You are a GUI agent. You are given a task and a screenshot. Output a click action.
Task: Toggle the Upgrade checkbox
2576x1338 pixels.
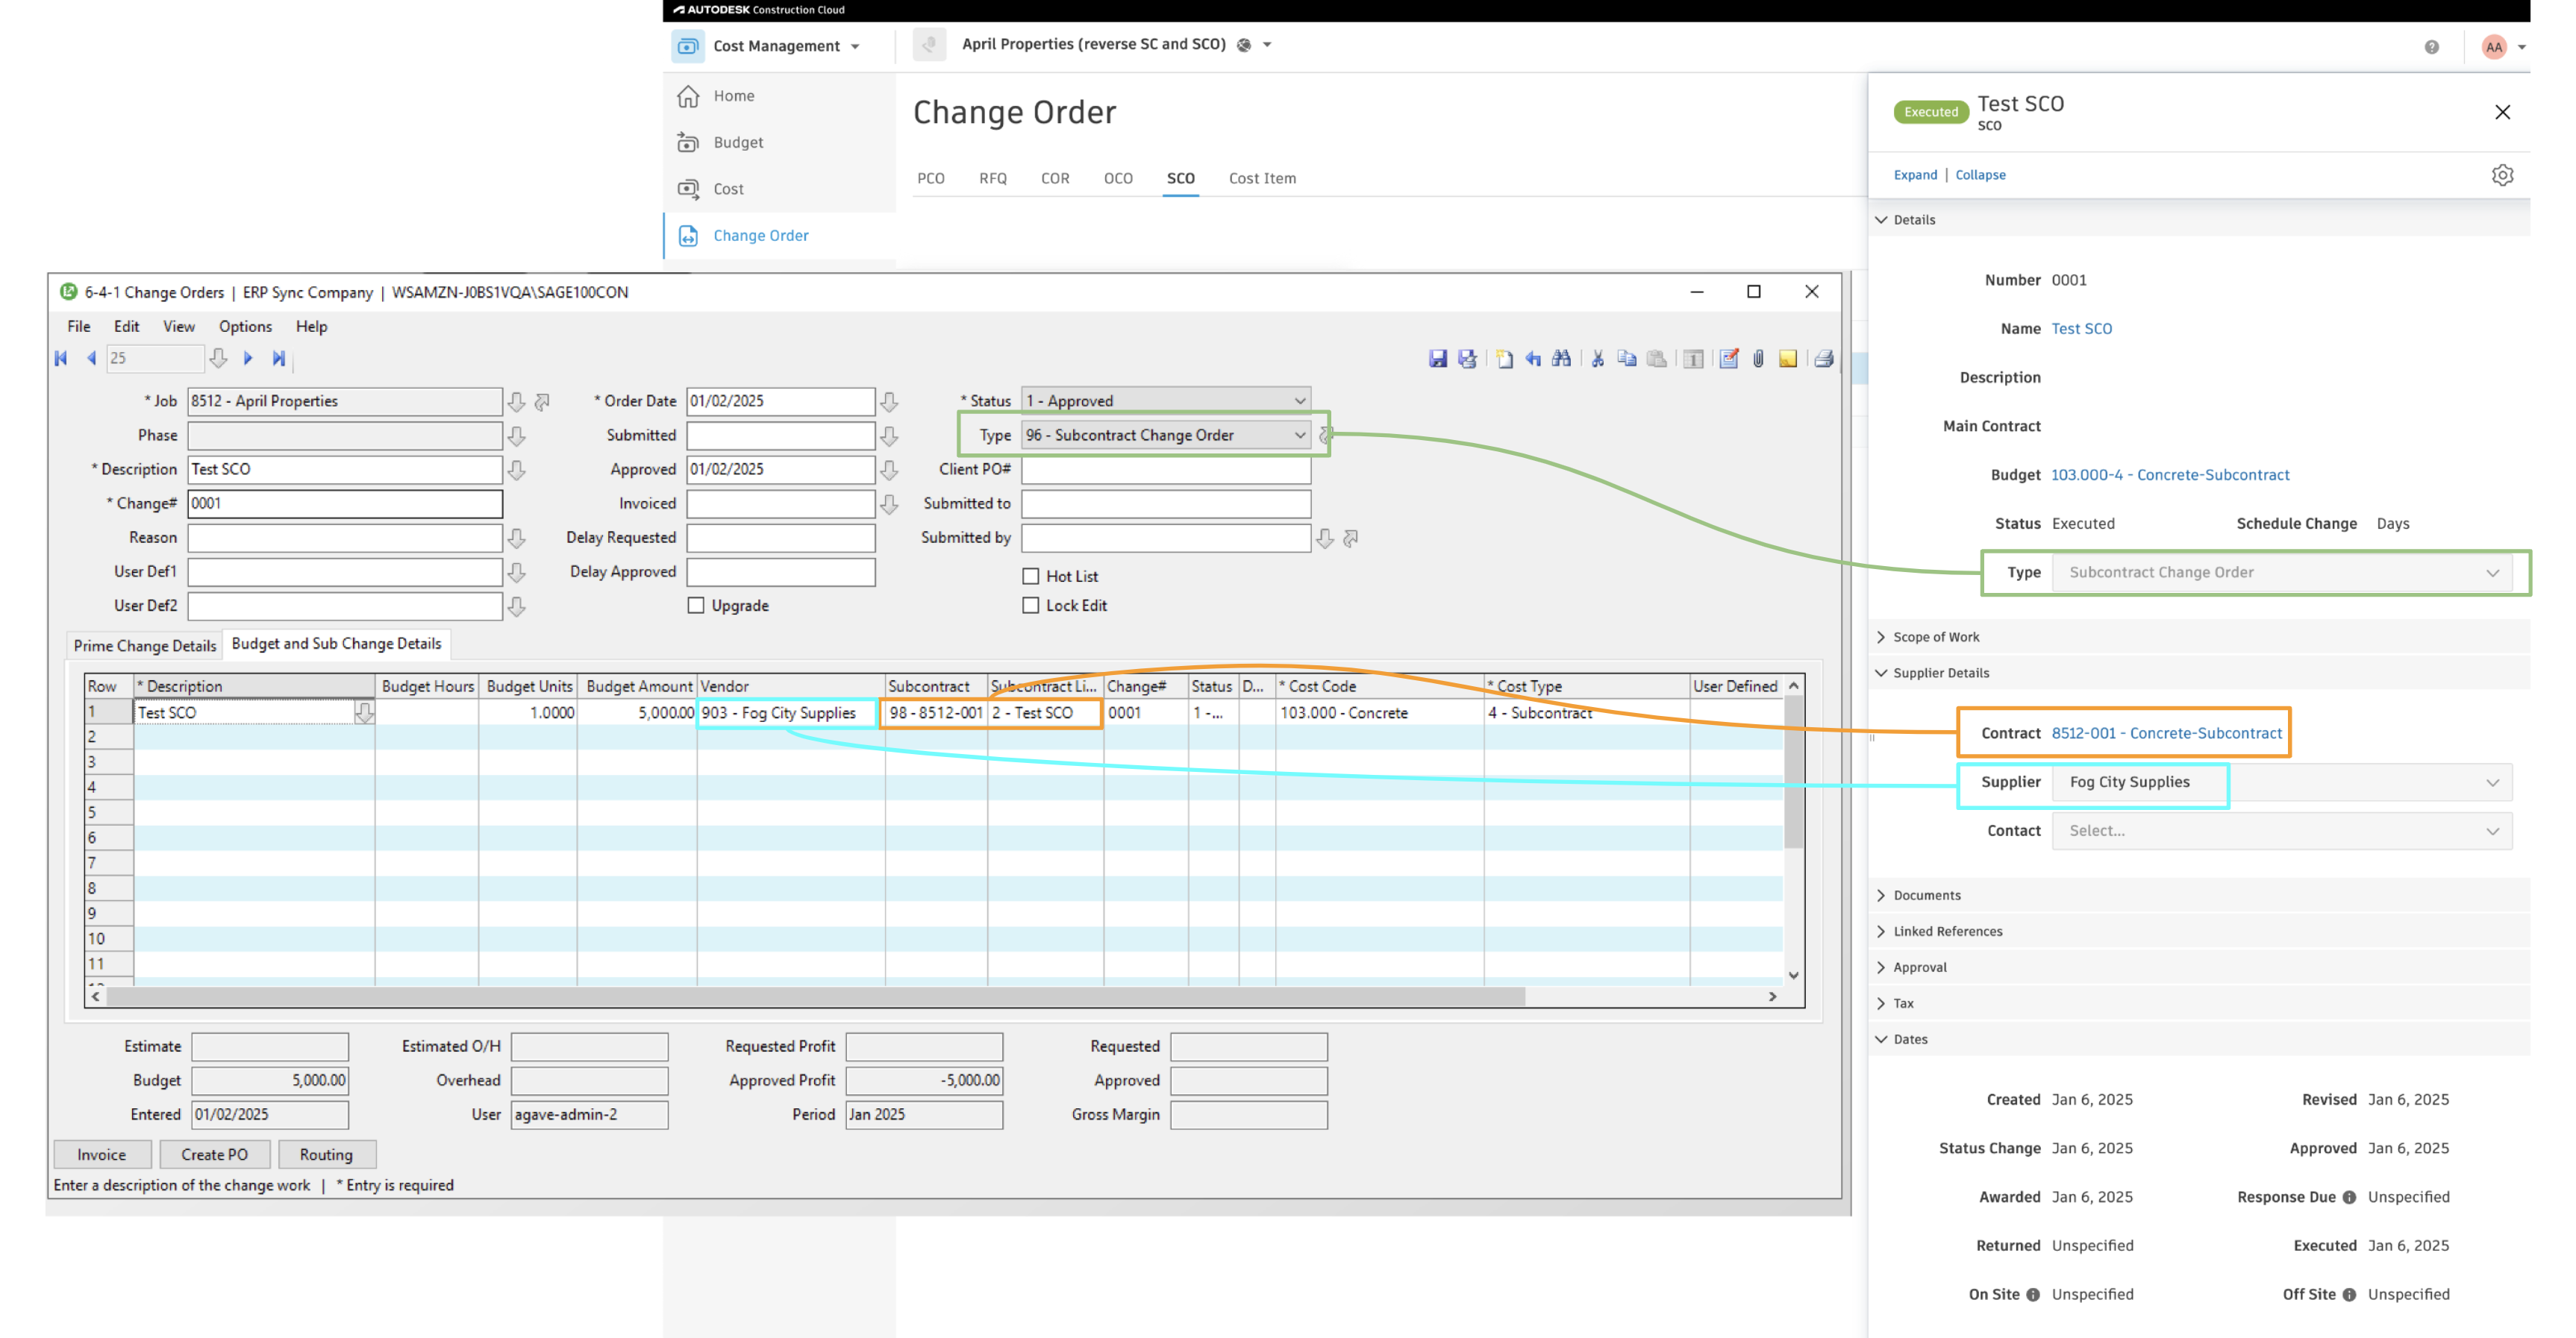[x=696, y=606]
